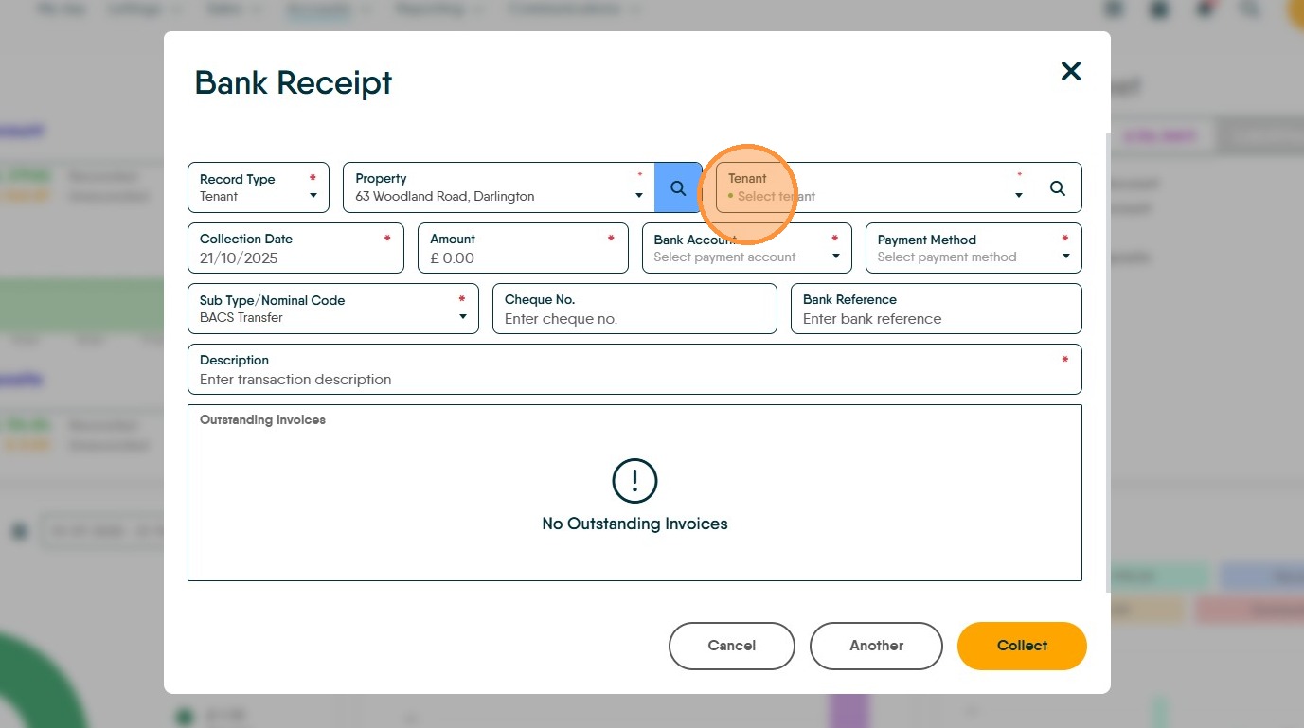This screenshot has height=728, width=1304.
Task: Expand the Sub Type/Nominal Code dropdown
Action: click(x=333, y=309)
